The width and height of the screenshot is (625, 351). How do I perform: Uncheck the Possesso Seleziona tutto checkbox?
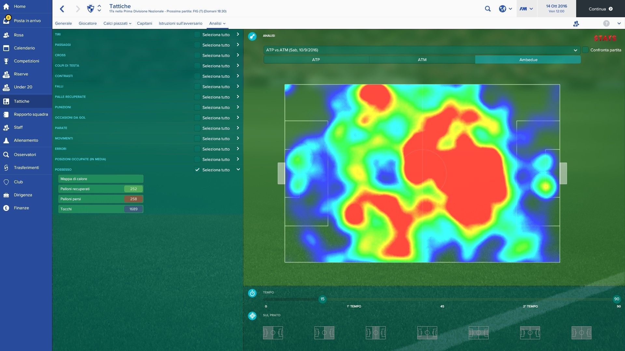coord(197,170)
